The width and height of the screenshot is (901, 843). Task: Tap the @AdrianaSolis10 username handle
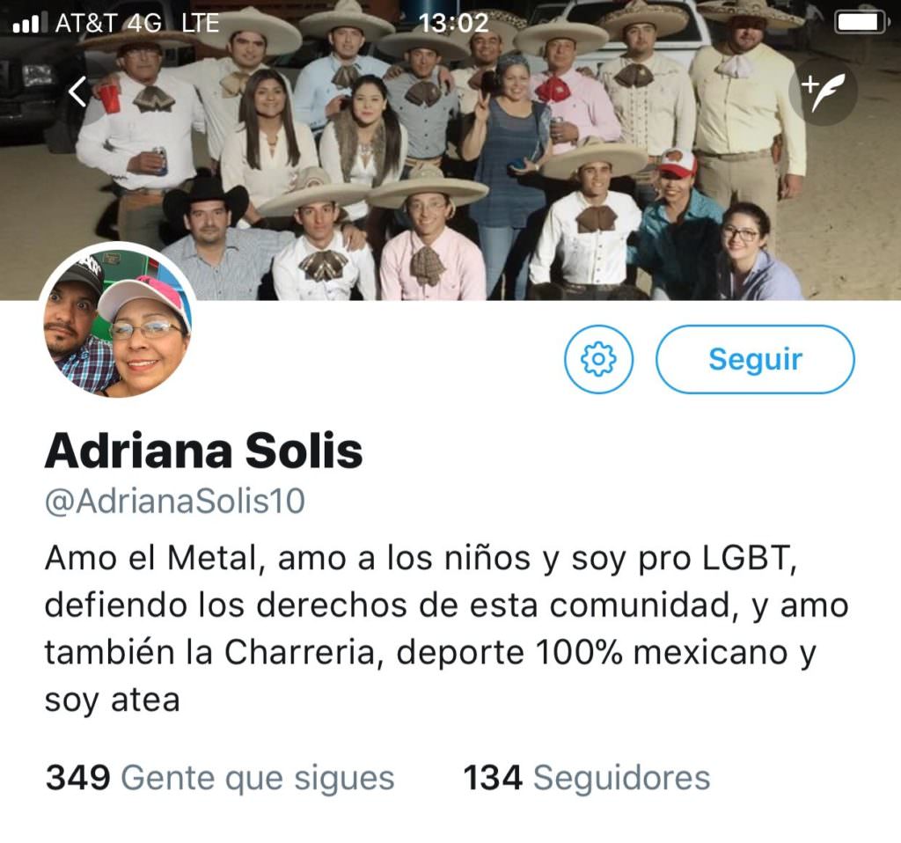point(175,501)
